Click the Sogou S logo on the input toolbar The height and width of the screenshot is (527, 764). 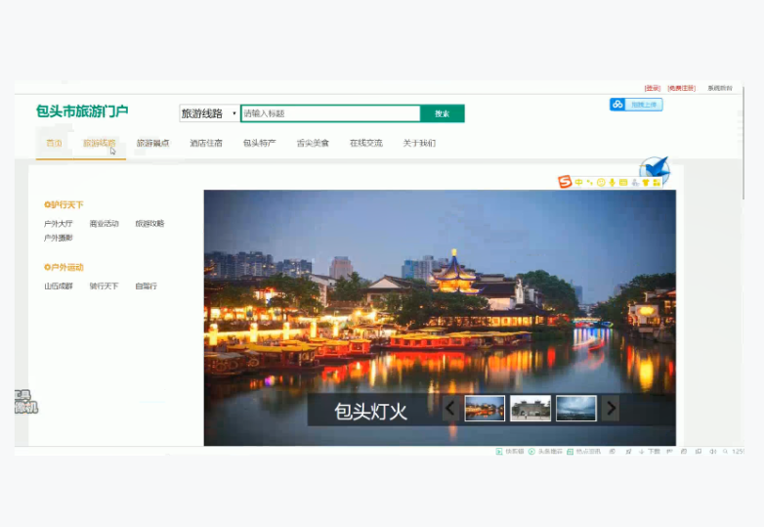[565, 182]
